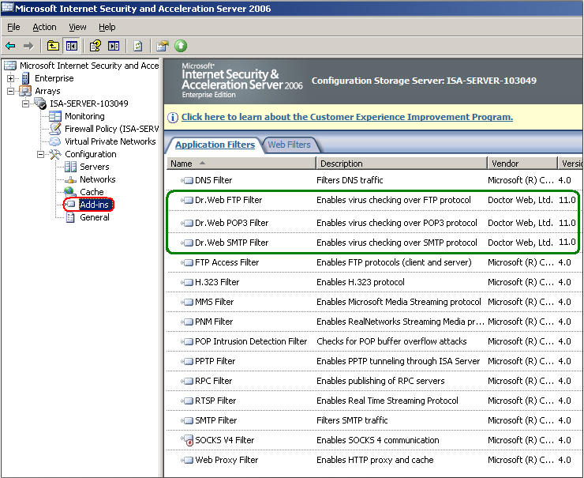This screenshot has width=584, height=478.
Task: Open the Customer Experience Improvement Program link
Action: pos(347,117)
